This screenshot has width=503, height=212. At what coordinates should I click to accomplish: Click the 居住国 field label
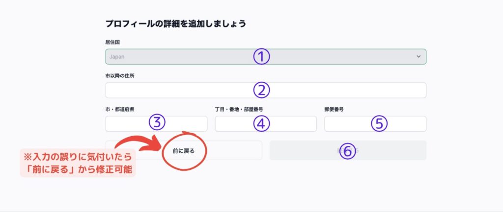tap(112, 43)
